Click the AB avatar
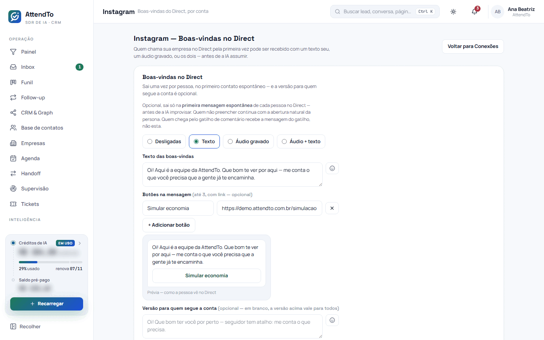The width and height of the screenshot is (544, 340). (498, 12)
